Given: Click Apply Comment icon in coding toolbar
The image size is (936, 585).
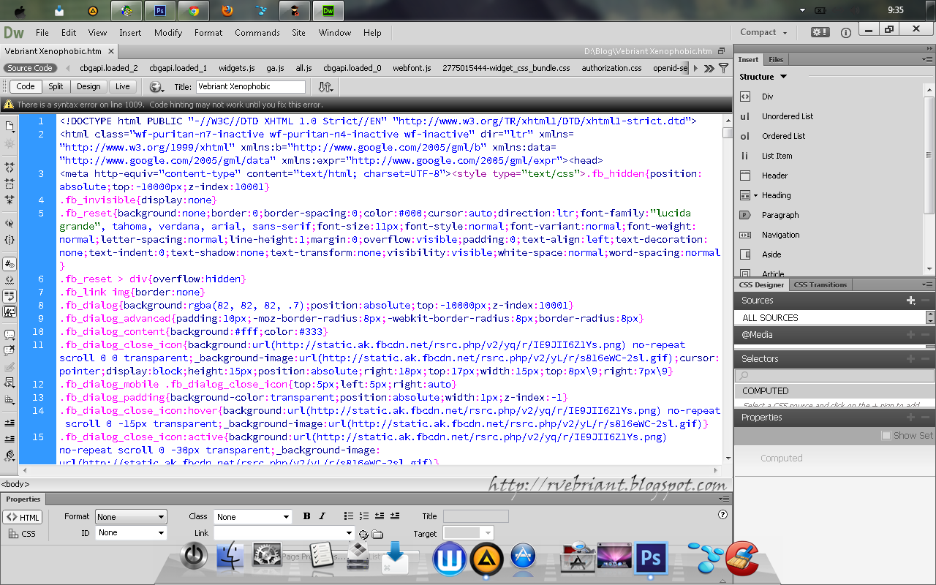Looking at the screenshot, I should tap(10, 335).
